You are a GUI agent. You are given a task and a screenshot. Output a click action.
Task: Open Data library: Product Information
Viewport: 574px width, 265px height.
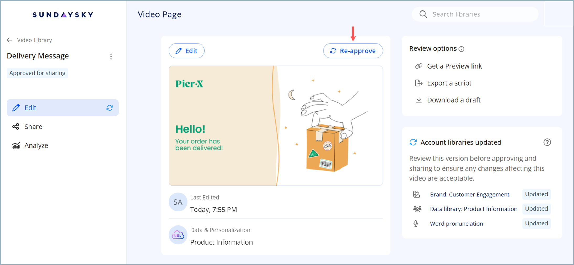click(473, 209)
